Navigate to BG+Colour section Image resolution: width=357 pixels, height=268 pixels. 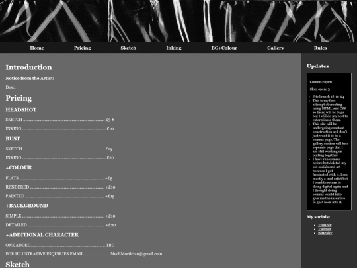click(x=224, y=48)
